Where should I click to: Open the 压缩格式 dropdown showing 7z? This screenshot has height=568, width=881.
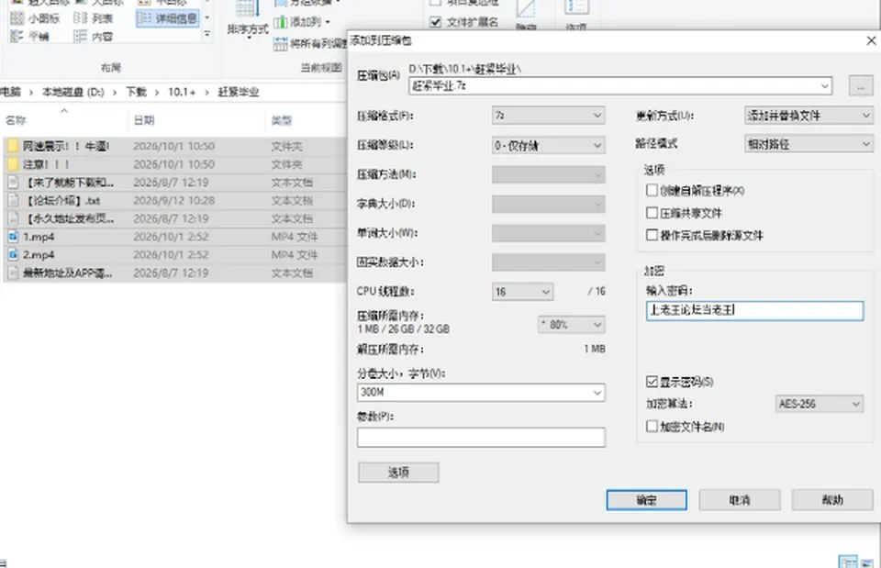[x=549, y=116]
